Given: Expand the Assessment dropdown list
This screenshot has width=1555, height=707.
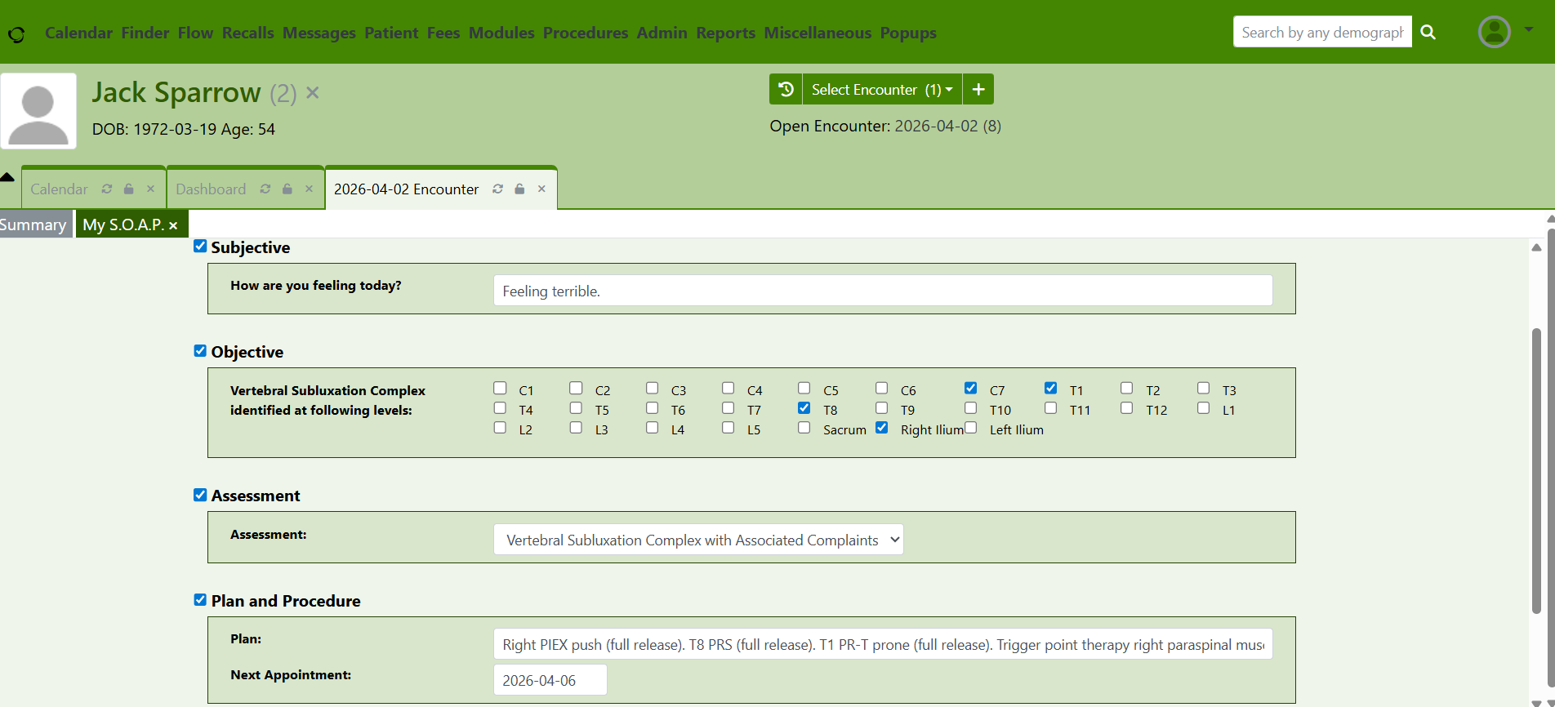Looking at the screenshot, I should click(698, 540).
